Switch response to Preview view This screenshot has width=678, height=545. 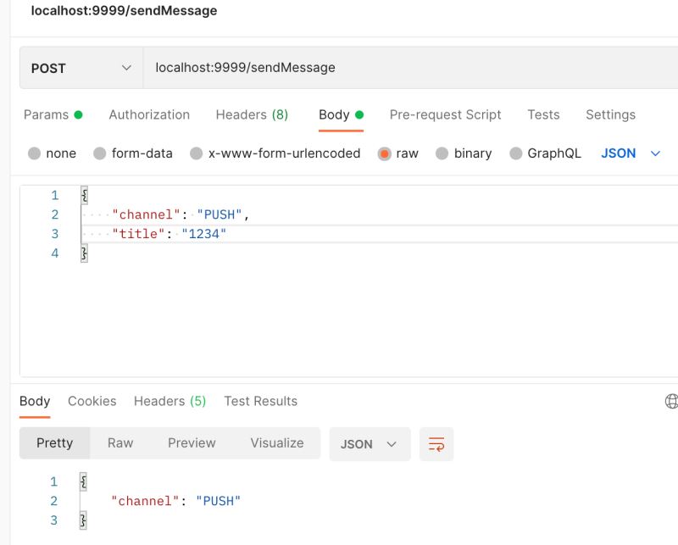click(x=192, y=443)
